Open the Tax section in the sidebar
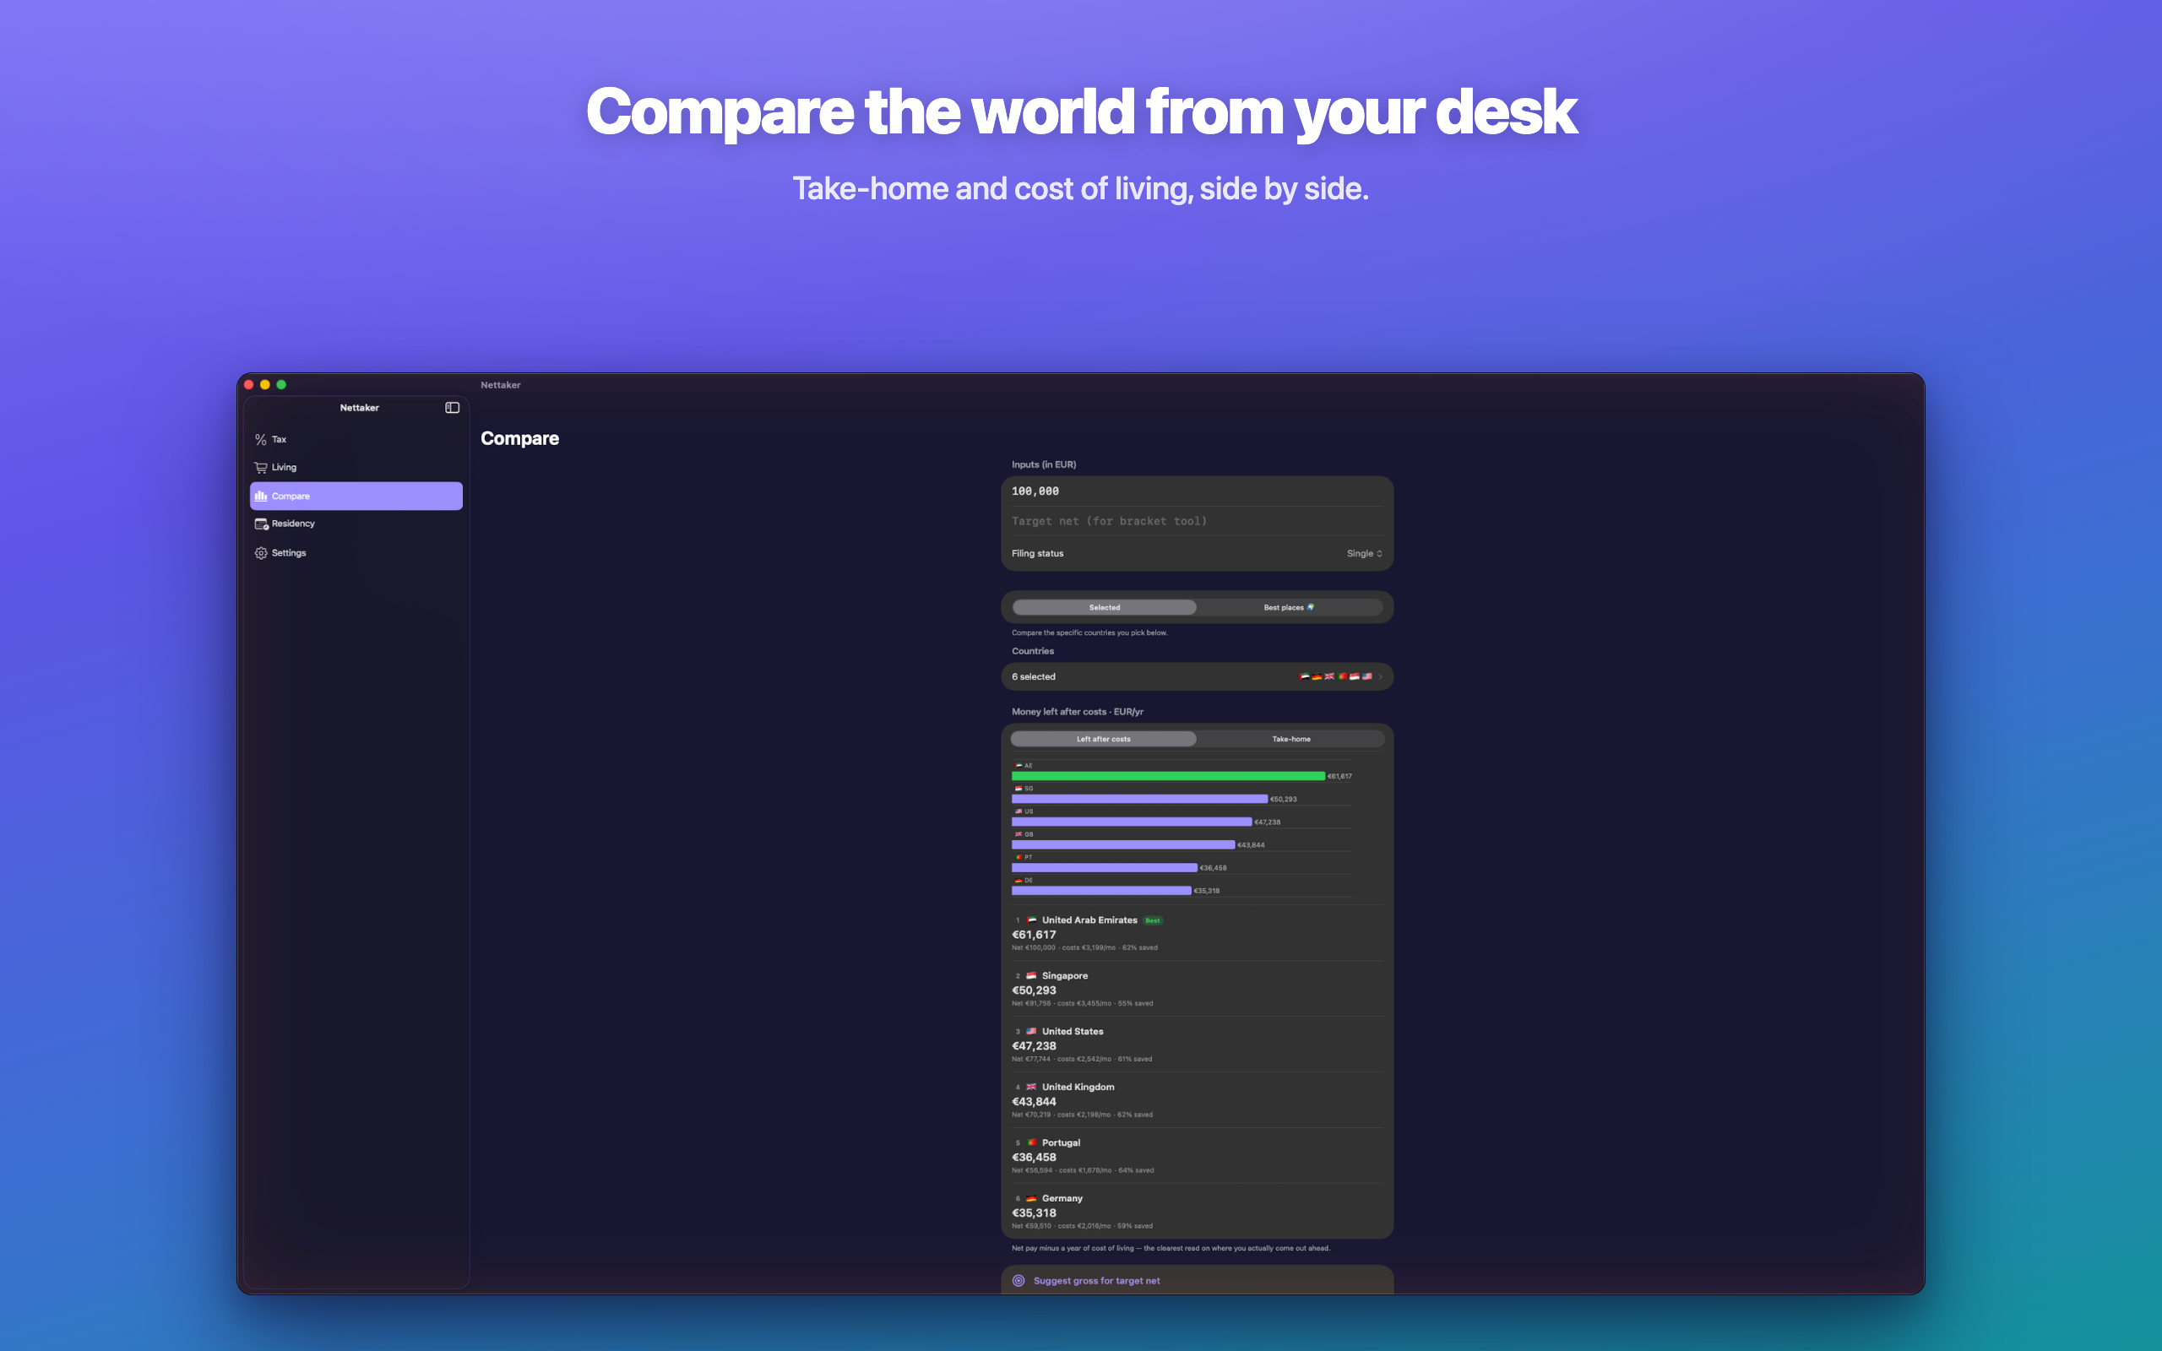Image resolution: width=2162 pixels, height=1351 pixels. click(356, 440)
